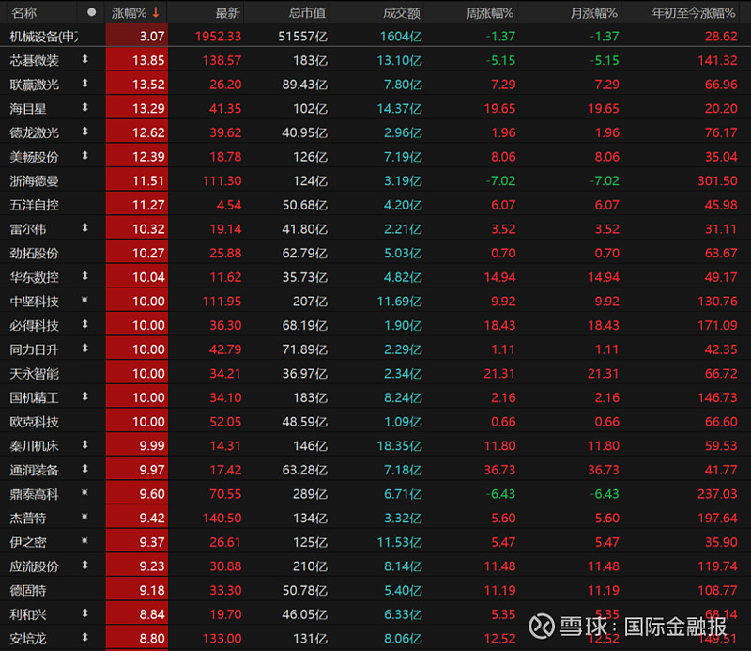This screenshot has height=651, width=751.
Task: Click the star icon on 伊之密 row
Action: pos(84,541)
